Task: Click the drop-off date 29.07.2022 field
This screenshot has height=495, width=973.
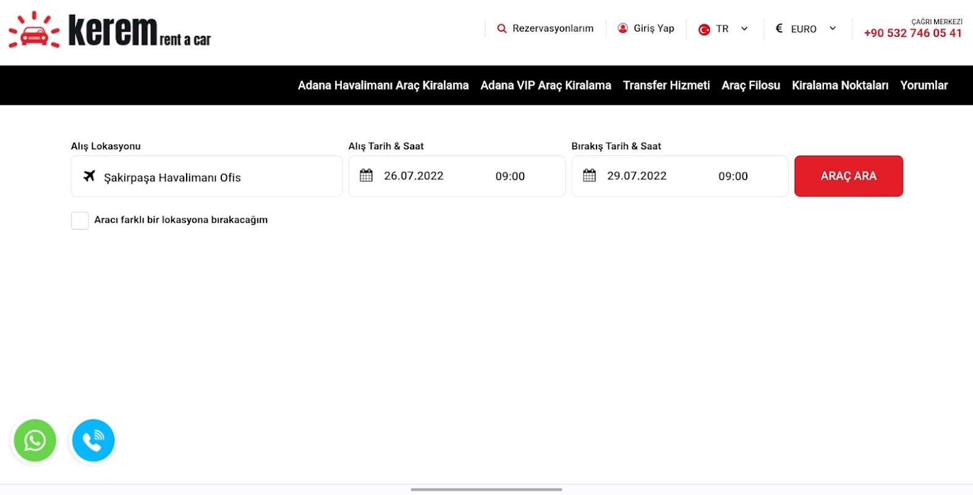Action: click(637, 176)
